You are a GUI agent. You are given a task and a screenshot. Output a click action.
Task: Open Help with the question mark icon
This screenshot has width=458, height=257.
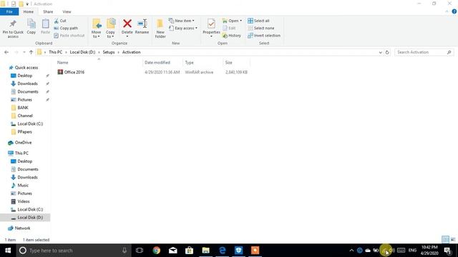click(x=454, y=11)
